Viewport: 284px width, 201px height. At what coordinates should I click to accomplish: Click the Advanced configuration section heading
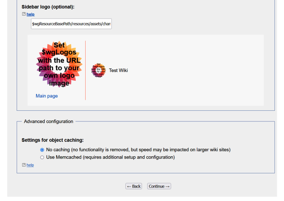[x=48, y=121]
